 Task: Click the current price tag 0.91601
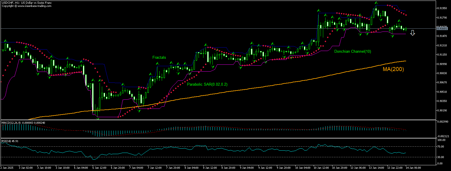point(442,28)
